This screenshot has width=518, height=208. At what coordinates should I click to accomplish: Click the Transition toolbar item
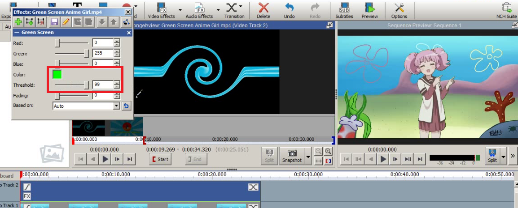pyautogui.click(x=234, y=10)
